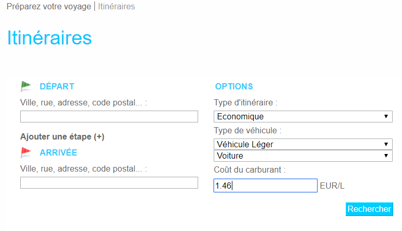
Task: Click the green departure flag icon
Action: click(x=26, y=86)
